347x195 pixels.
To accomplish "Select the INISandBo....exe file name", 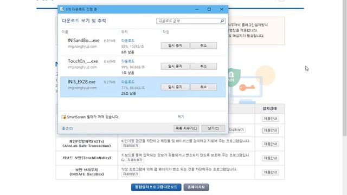I will (83, 41).
